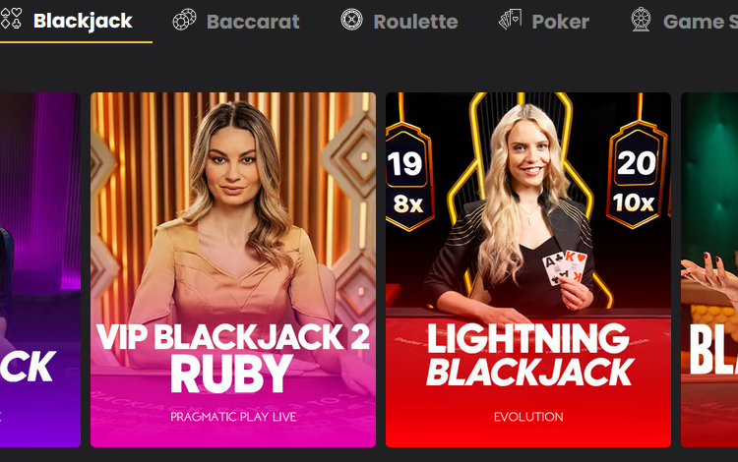Click the 19 8x multiplier badge
The image size is (738, 462).
coord(408,176)
